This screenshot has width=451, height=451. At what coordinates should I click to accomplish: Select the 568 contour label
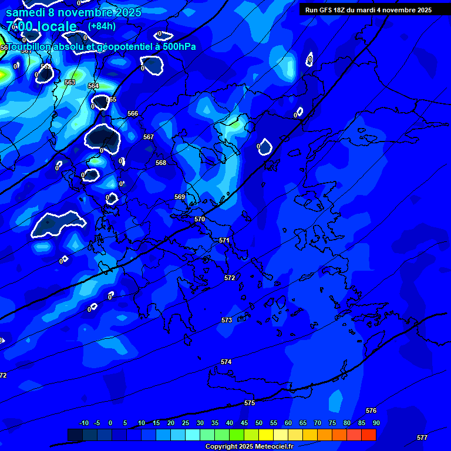tap(161, 163)
